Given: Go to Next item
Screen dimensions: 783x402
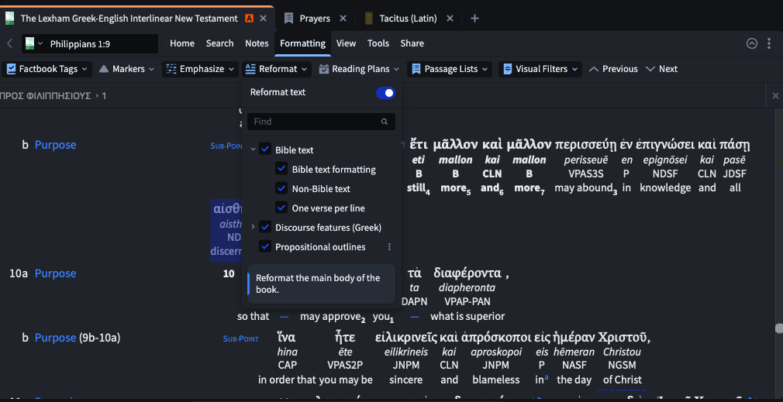Looking at the screenshot, I should [661, 69].
